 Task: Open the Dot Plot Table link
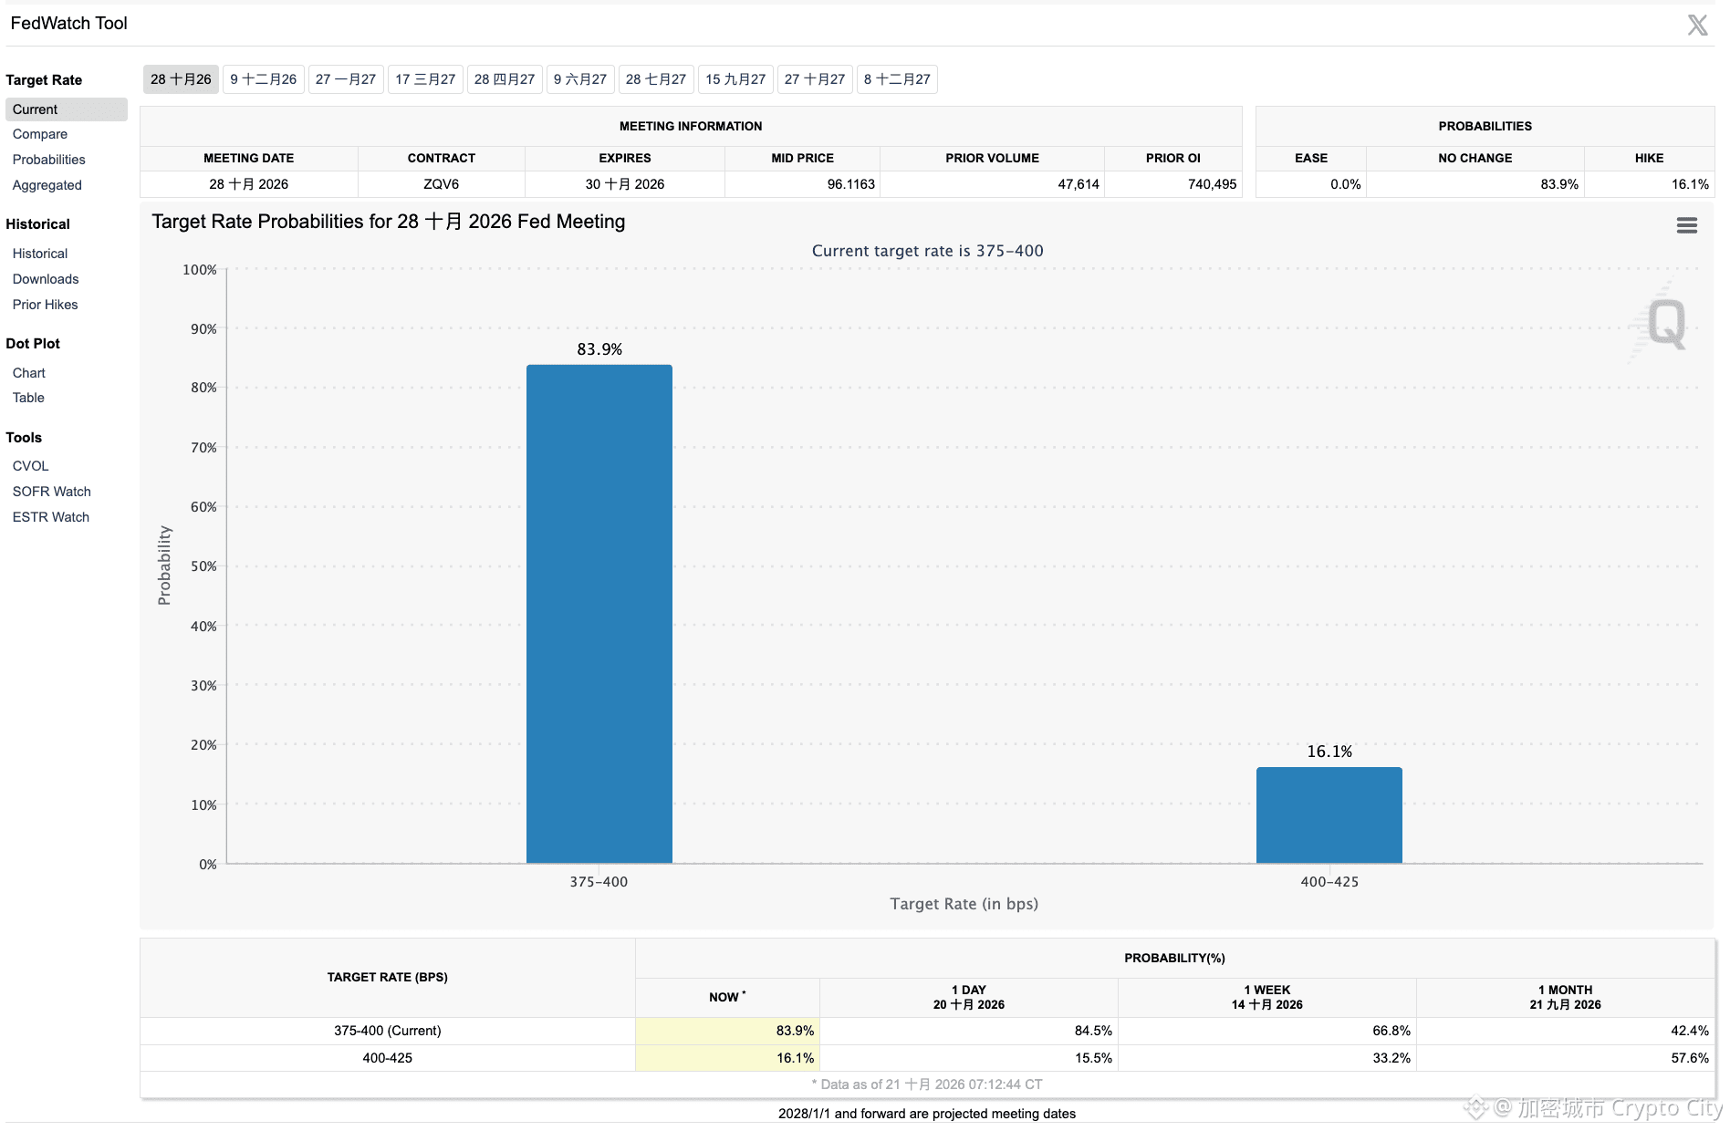pos(28,398)
